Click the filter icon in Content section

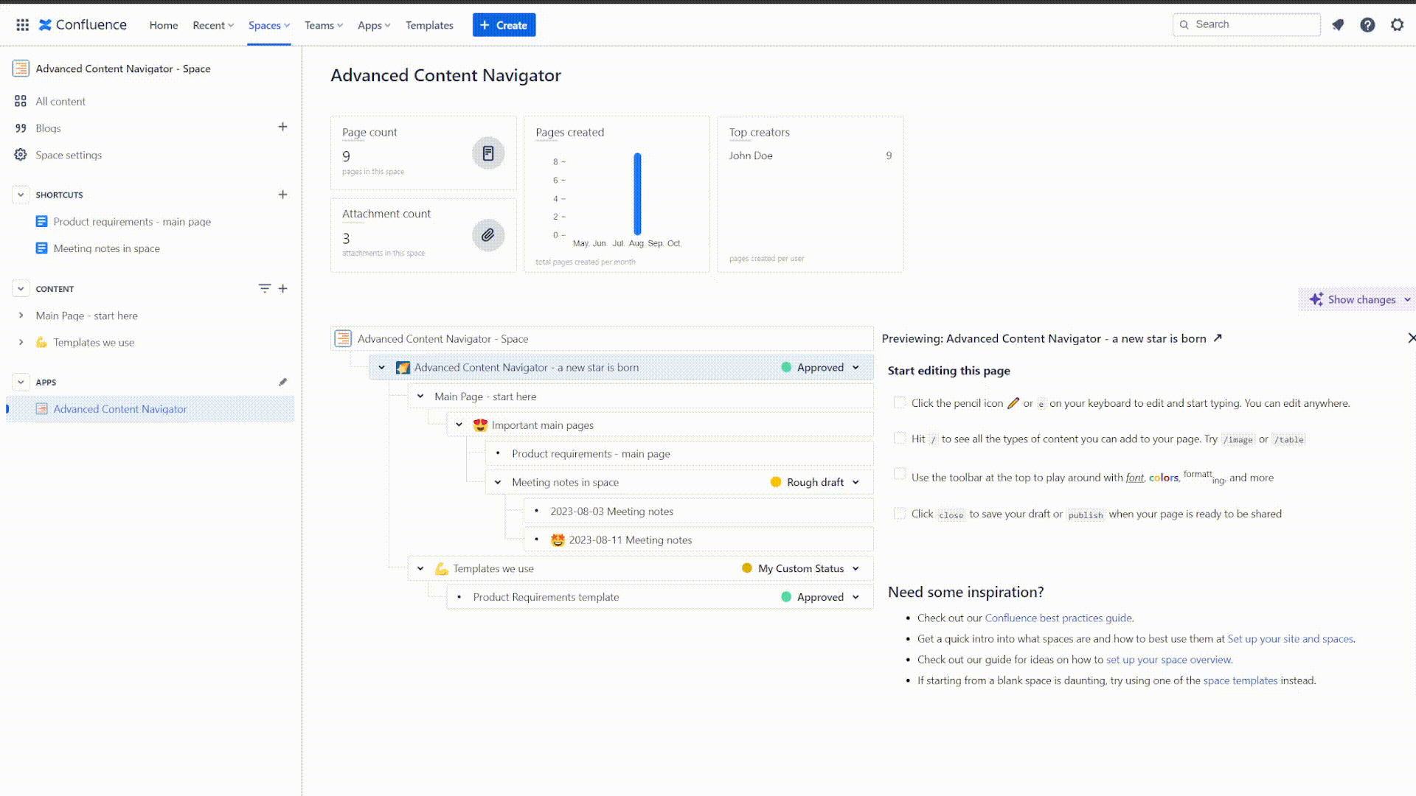[264, 288]
